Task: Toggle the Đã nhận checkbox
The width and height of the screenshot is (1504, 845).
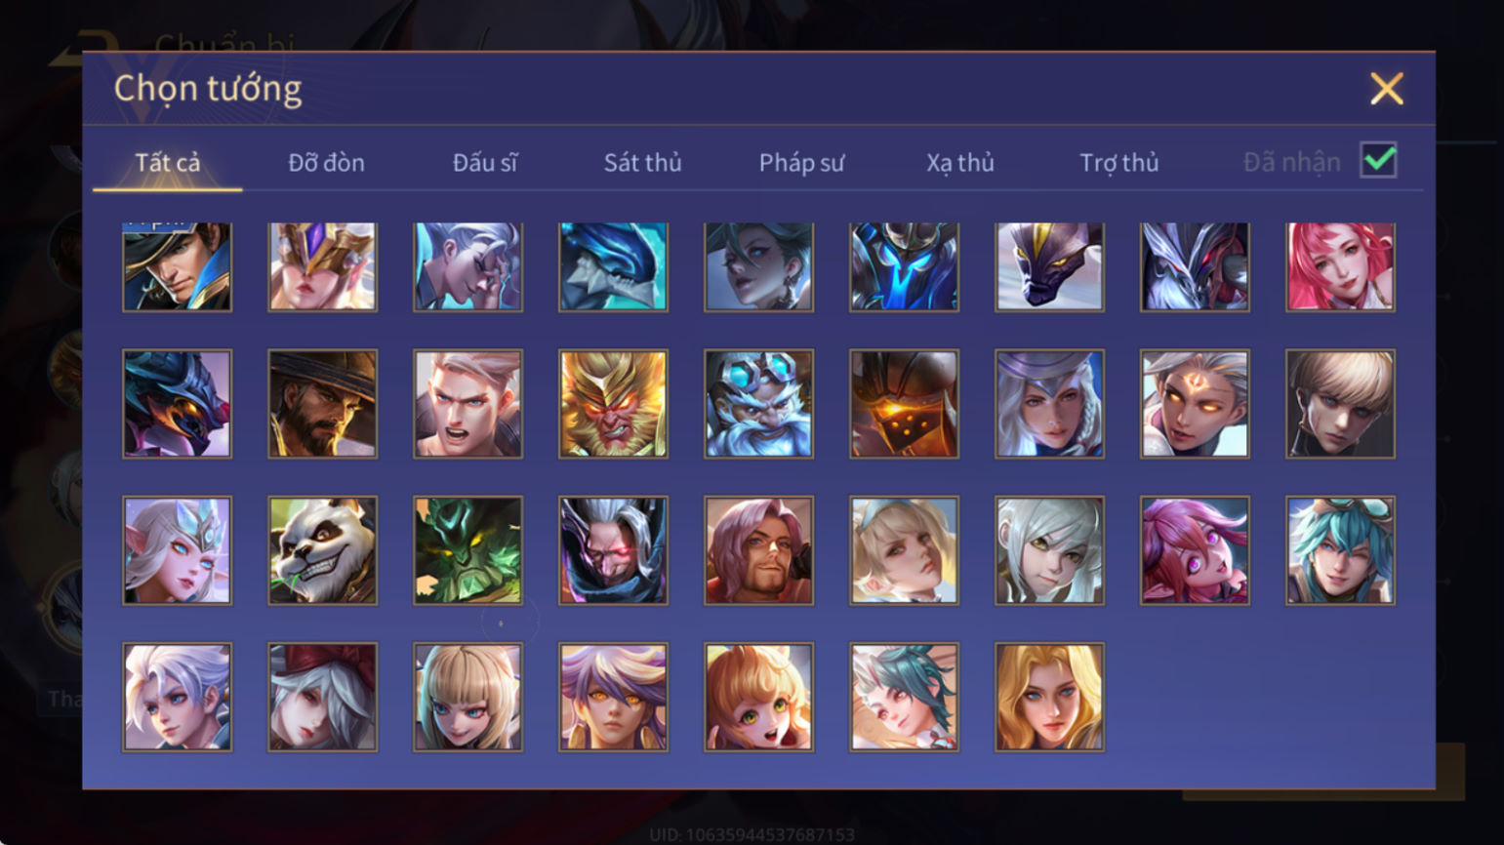Action: click(x=1378, y=160)
